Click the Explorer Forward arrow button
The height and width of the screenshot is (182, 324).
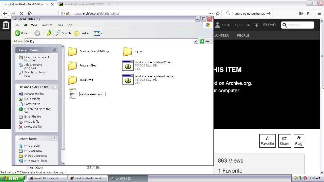coord(37,33)
